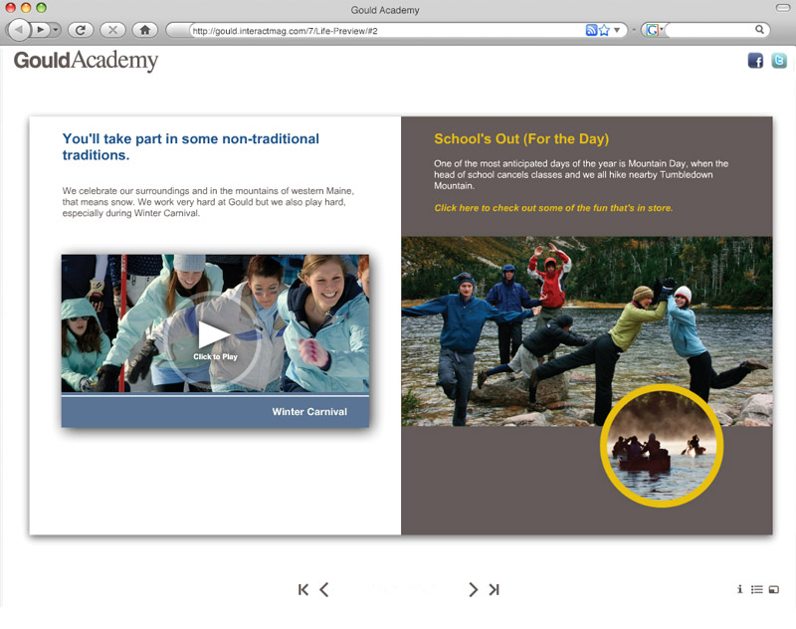The height and width of the screenshot is (629, 796).
Task: Go to the previous page
Action: coord(324,589)
